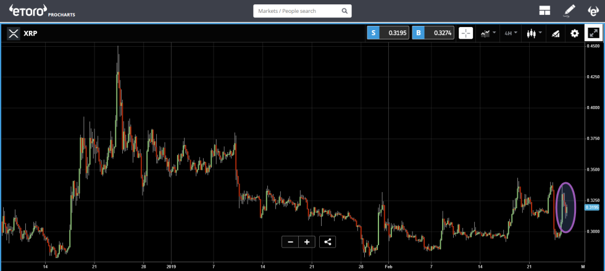Click the Buy button at 0.3274
Screen dimensions: 605x271
(433, 33)
